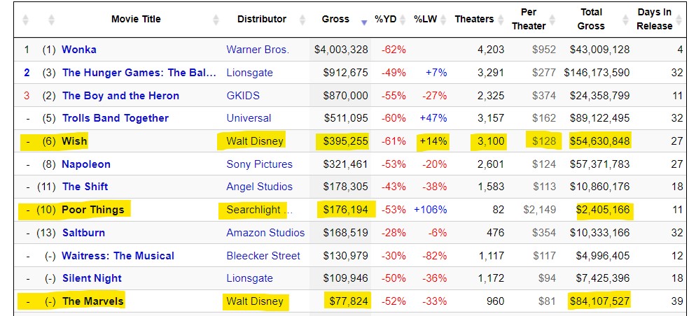
Task: Open the Amazon Studios distributor page
Action: (265, 232)
